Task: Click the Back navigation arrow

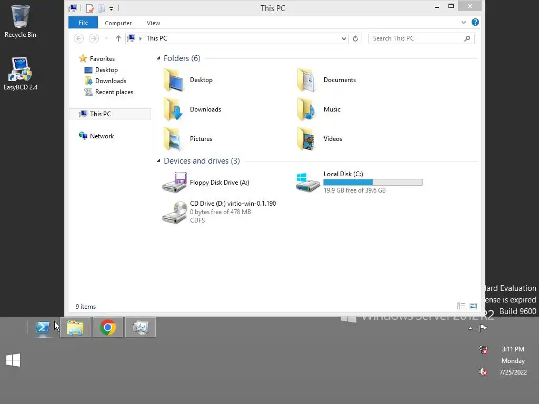Action: [79, 38]
